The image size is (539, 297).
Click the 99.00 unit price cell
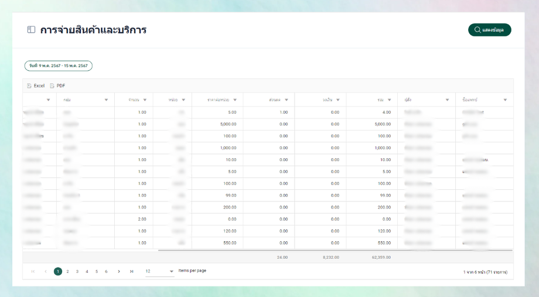[x=231, y=195]
